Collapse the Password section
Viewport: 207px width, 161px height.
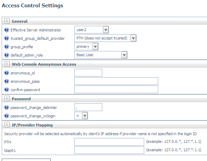click(x=7, y=98)
